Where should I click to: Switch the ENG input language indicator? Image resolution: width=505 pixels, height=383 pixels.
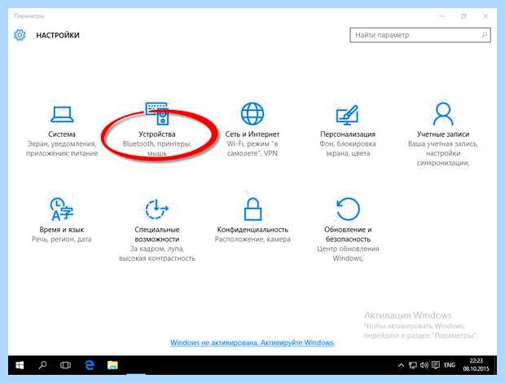click(x=450, y=365)
